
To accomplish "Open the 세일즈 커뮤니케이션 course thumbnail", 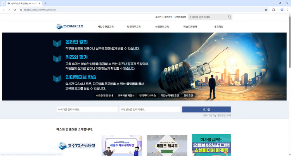I will click(x=122, y=146).
